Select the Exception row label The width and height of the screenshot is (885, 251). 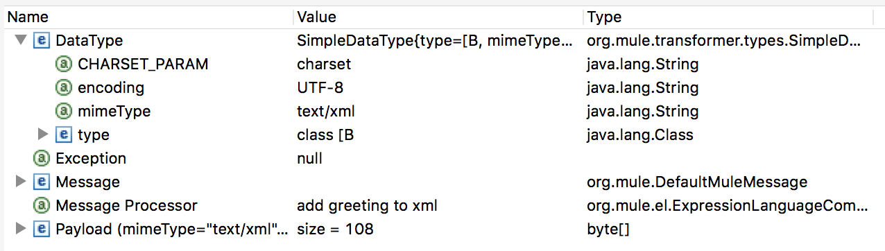click(x=91, y=158)
